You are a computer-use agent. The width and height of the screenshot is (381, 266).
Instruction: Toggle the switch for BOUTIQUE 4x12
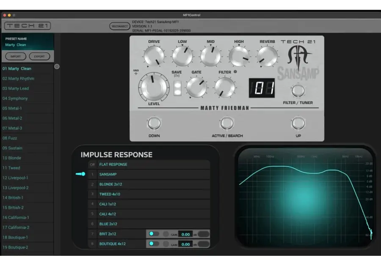click(x=154, y=244)
